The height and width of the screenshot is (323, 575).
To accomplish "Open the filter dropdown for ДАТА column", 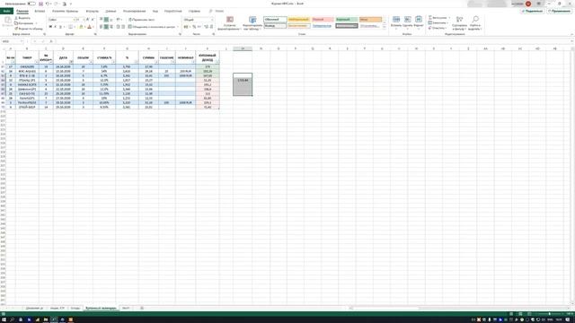I will pyautogui.click(x=71, y=62).
